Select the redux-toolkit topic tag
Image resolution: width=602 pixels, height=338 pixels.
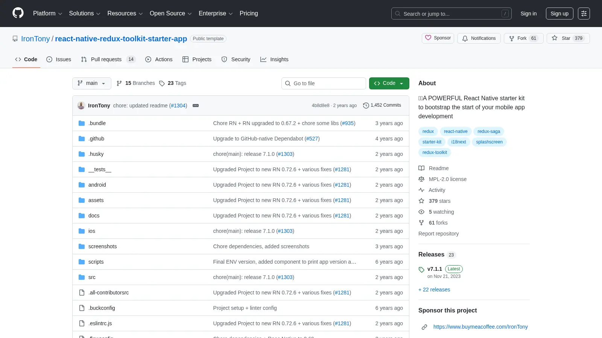point(435,152)
